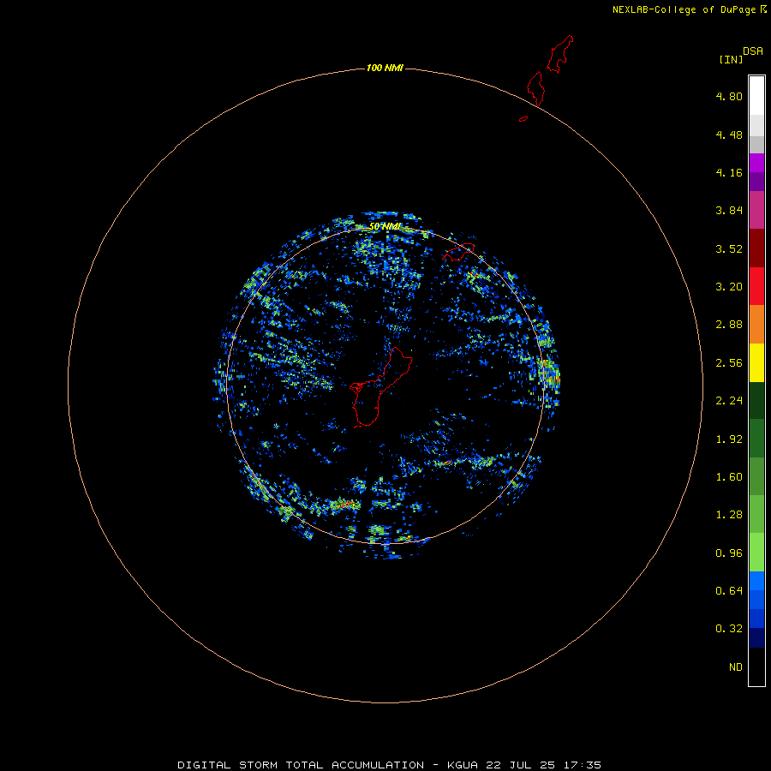Click the 4.16 legend value

tap(729, 172)
